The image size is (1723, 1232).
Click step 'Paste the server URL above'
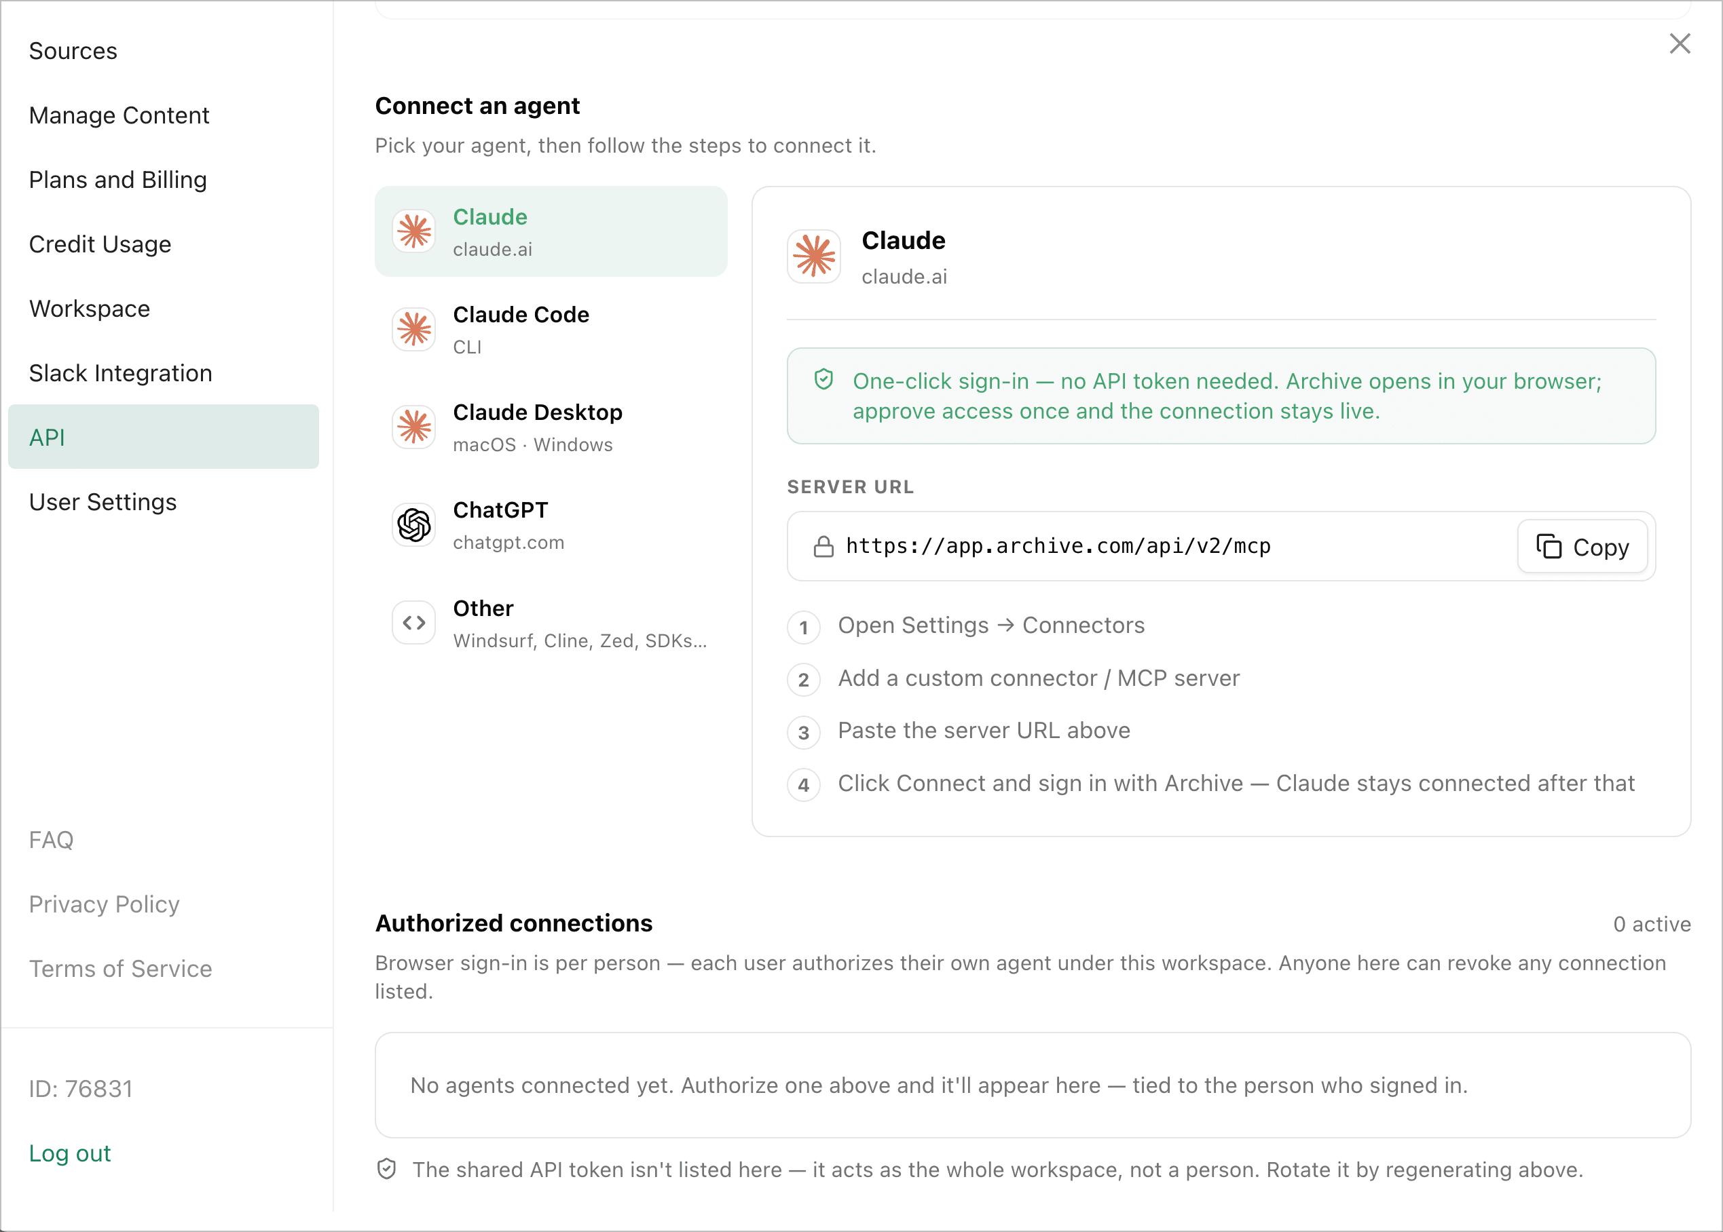(984, 731)
